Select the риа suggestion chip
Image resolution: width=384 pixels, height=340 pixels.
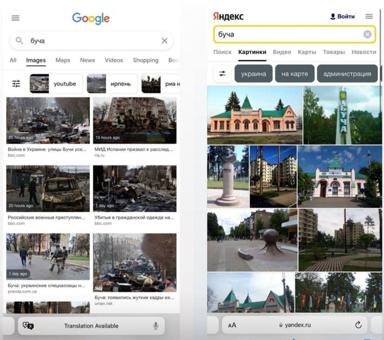160,84
